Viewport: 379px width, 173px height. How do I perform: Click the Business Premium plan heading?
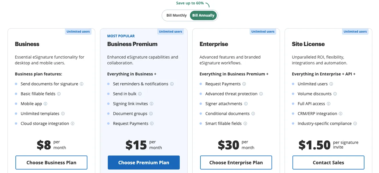132,44
